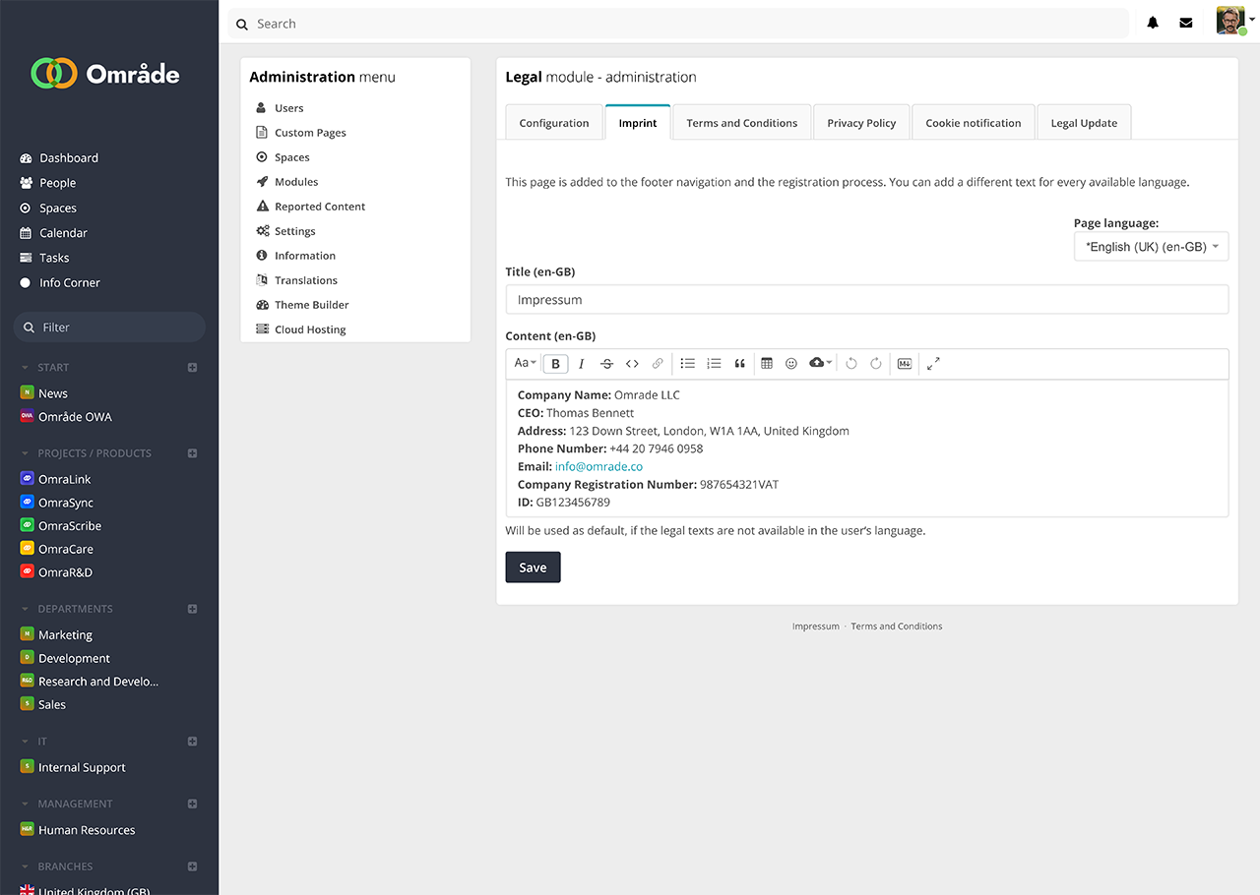Insert a link using the editor toolbar
The width and height of the screenshot is (1260, 895).
tap(658, 364)
